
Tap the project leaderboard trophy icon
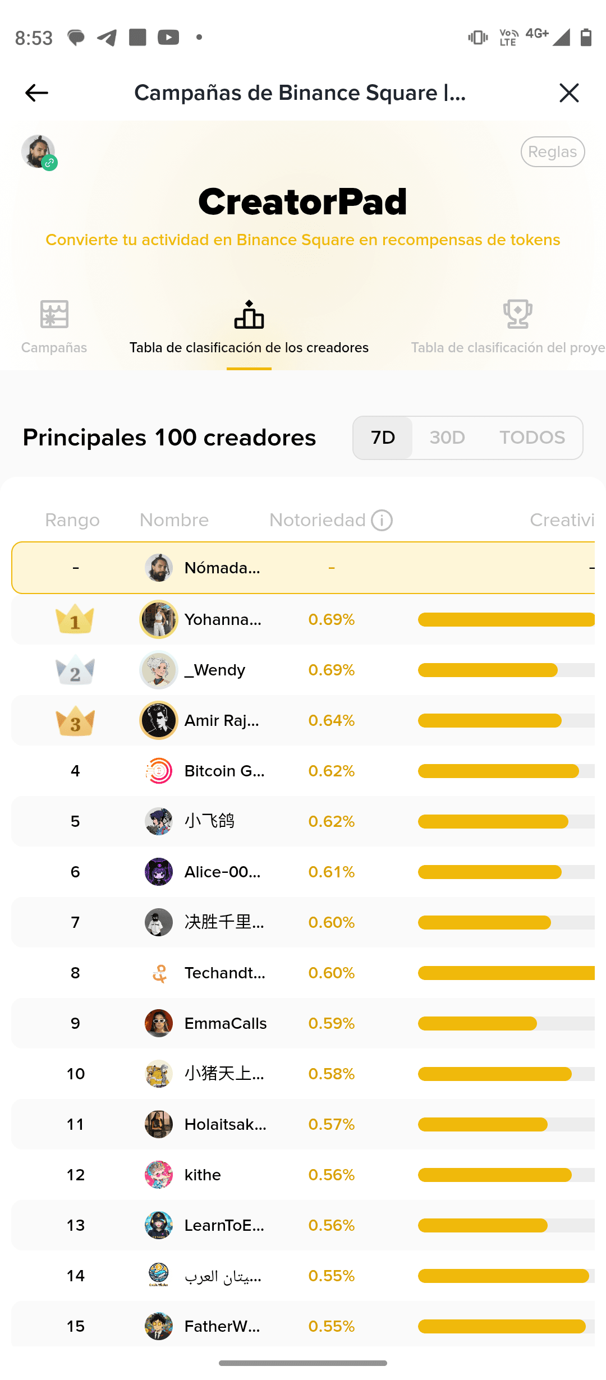(x=517, y=314)
